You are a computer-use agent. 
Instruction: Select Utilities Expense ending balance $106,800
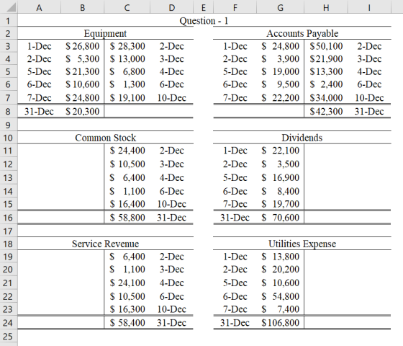pyautogui.click(x=280, y=323)
